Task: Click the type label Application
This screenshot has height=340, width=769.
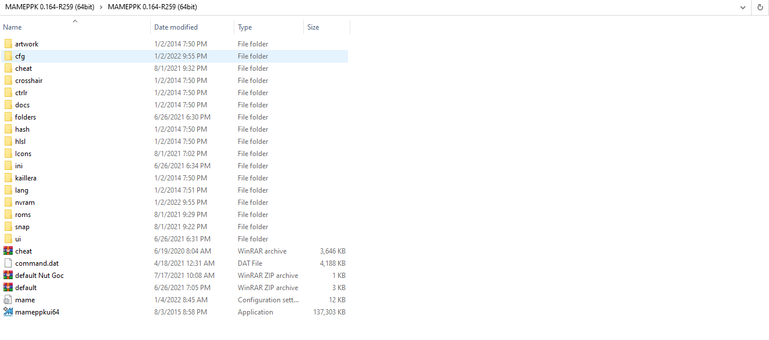Action: coord(255,312)
